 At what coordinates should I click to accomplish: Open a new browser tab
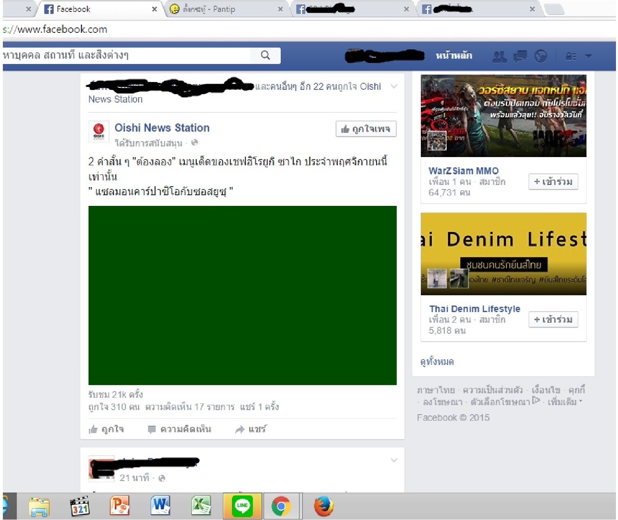click(x=554, y=9)
